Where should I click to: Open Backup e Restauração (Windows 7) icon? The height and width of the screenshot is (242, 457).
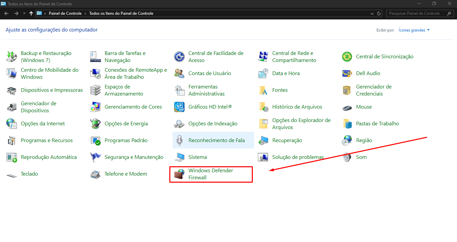click(12, 57)
